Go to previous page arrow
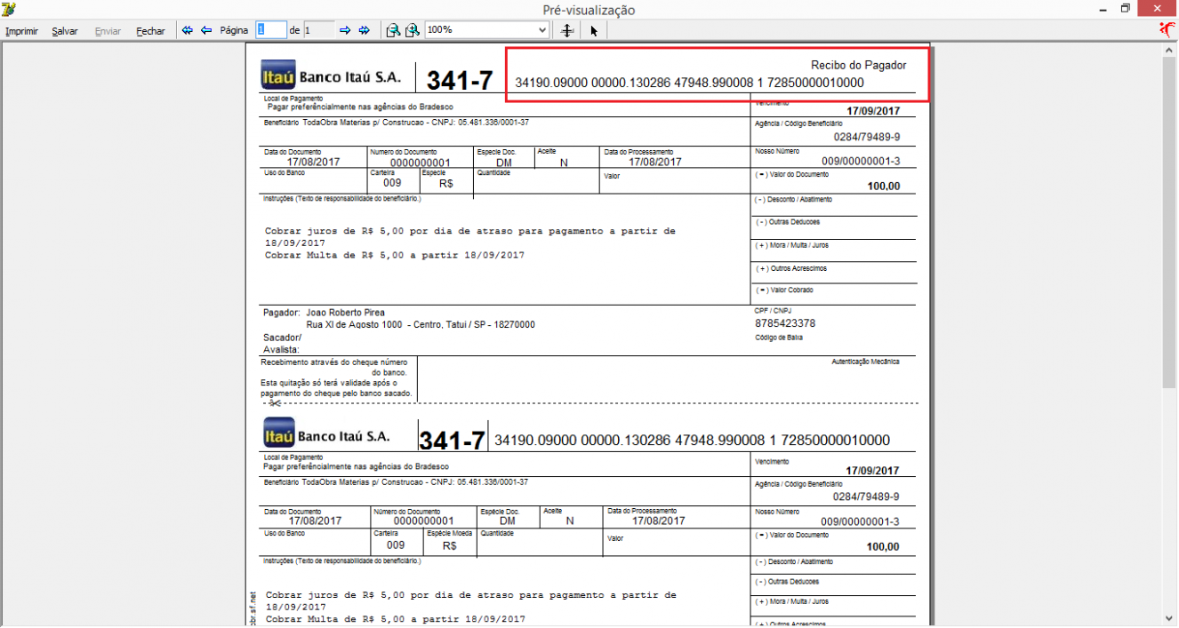Viewport: 1179px width, 628px height. 206,30
